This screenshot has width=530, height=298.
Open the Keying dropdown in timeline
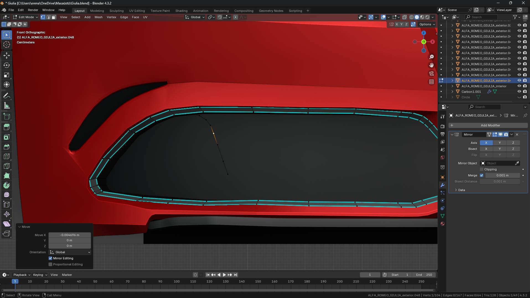coord(40,275)
